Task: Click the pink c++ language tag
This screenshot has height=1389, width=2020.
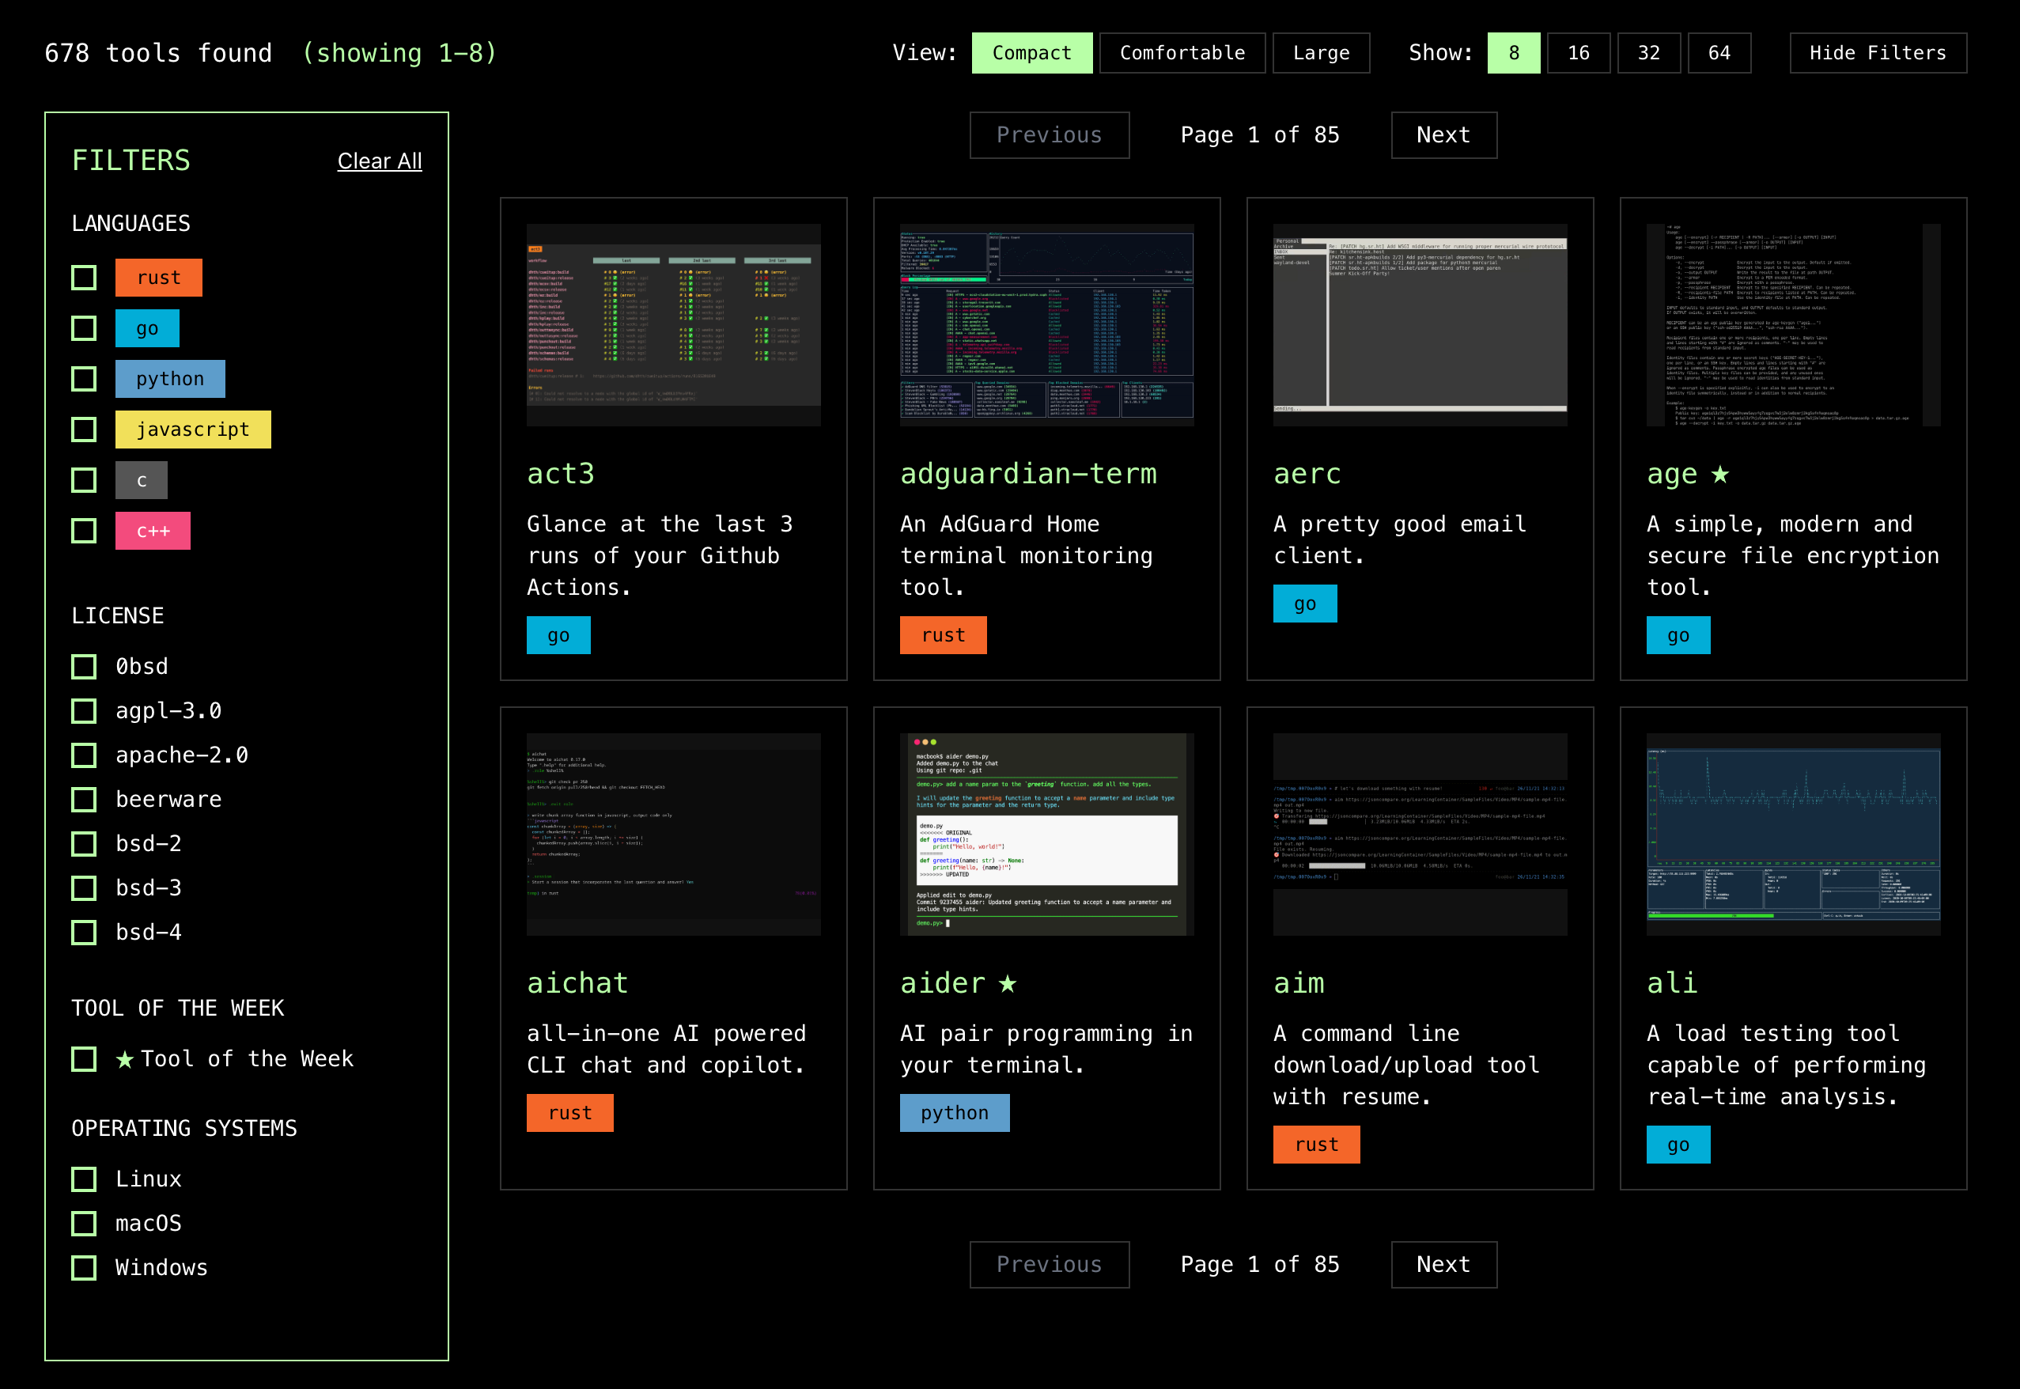Action: tap(152, 531)
